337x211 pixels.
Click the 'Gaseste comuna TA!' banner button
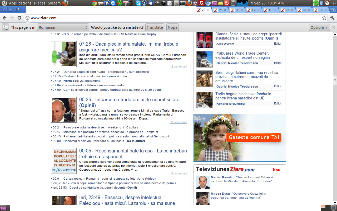coord(254,137)
